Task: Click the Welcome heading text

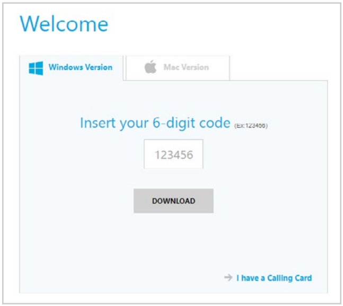Action: 64,24
